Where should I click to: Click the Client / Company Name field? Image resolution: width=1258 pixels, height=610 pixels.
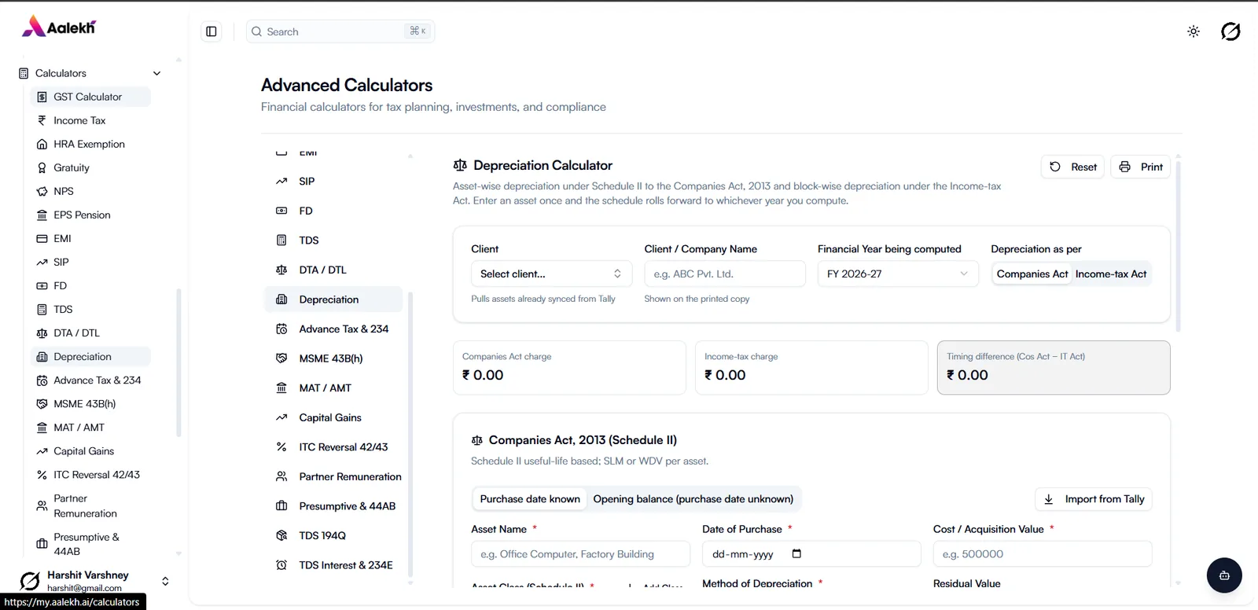(725, 274)
